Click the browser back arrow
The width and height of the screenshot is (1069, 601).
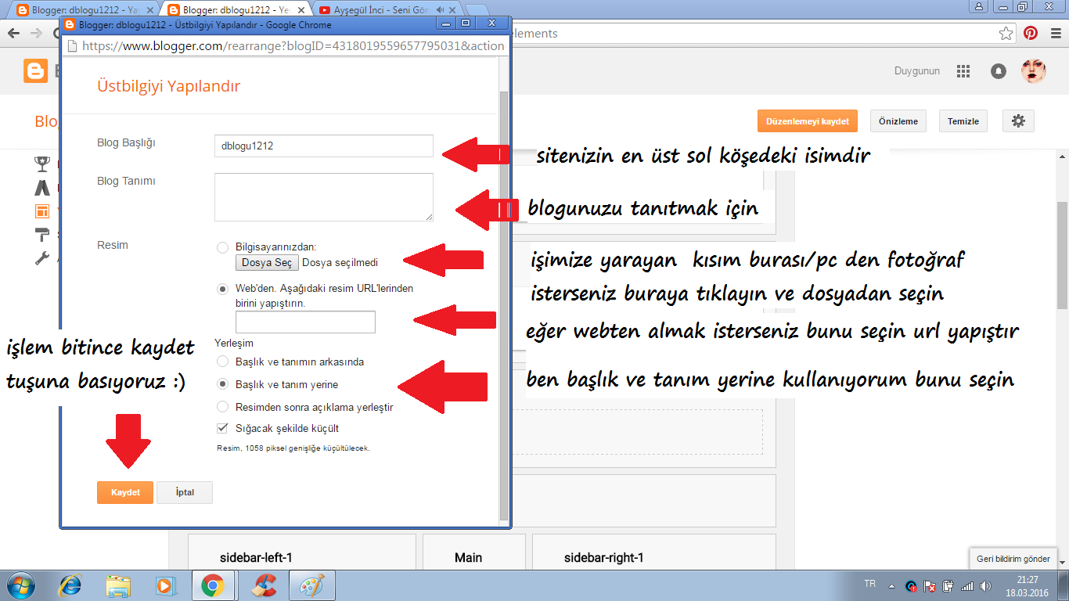13,34
